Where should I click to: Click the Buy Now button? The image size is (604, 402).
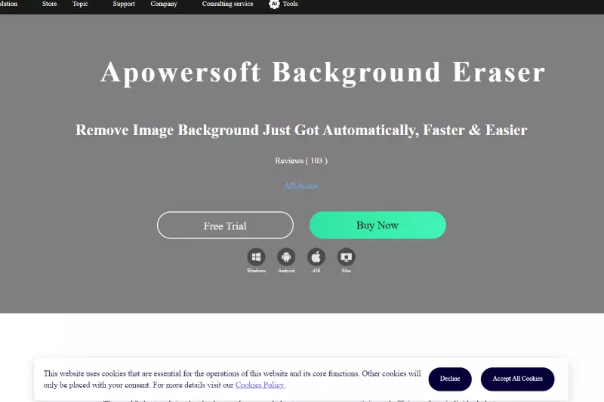point(377,225)
